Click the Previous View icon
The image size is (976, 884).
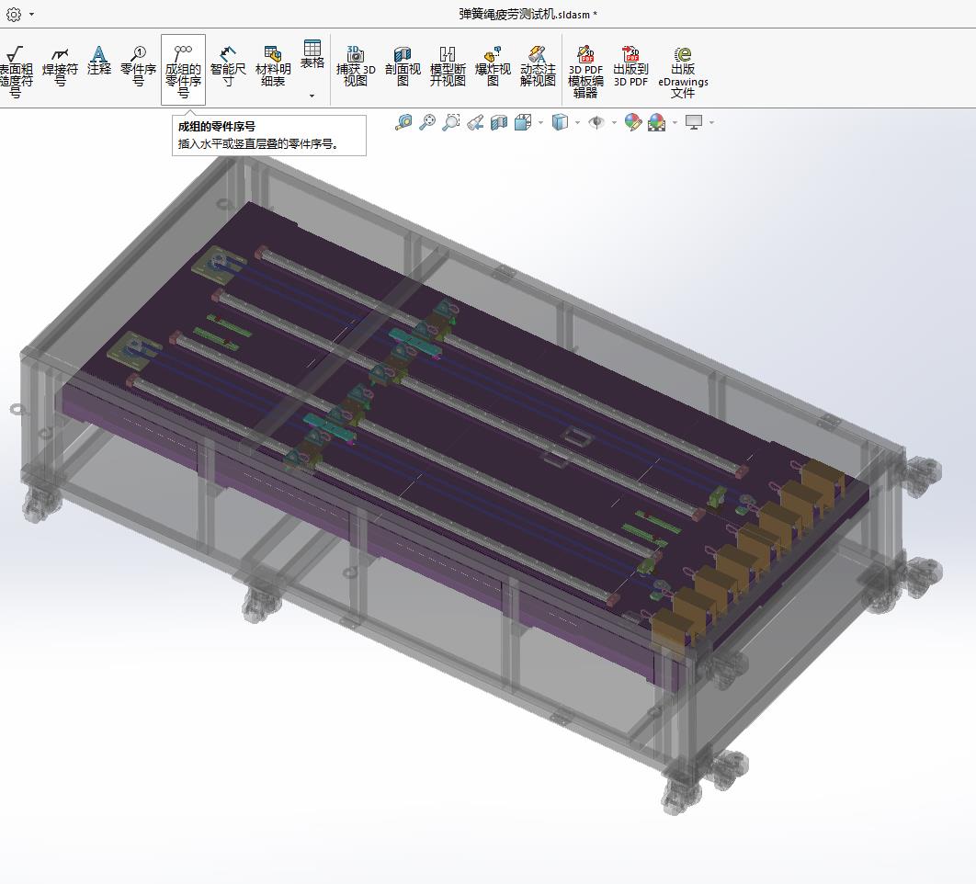(475, 122)
